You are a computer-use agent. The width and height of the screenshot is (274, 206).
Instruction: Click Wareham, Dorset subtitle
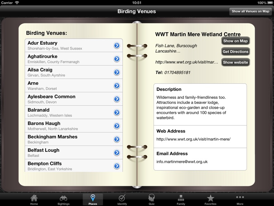point(42,89)
